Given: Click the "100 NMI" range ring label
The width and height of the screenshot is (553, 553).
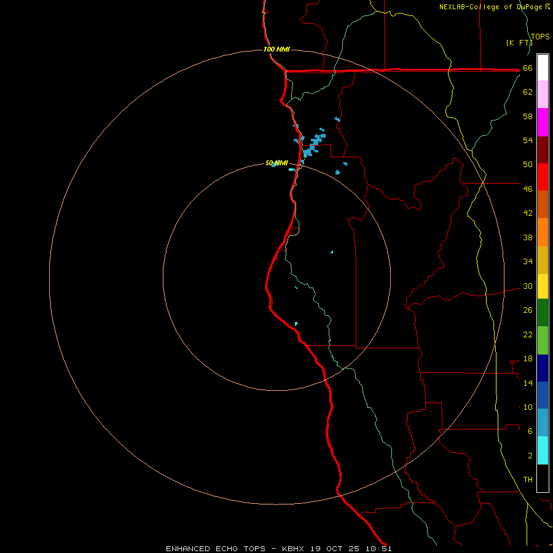Looking at the screenshot, I should coord(276,49).
